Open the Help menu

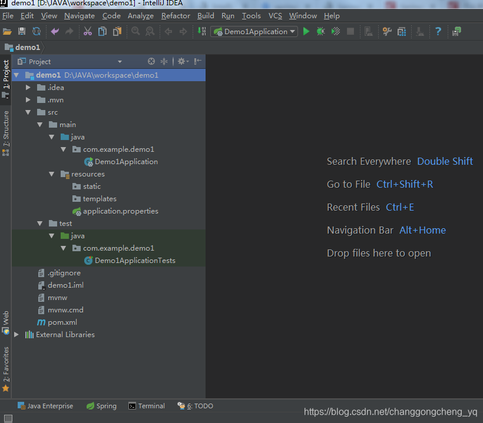tap(332, 16)
